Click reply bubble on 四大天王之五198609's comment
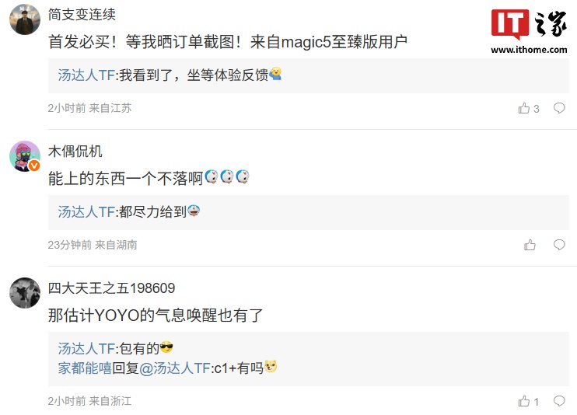The height and width of the screenshot is (415, 577). [559, 401]
